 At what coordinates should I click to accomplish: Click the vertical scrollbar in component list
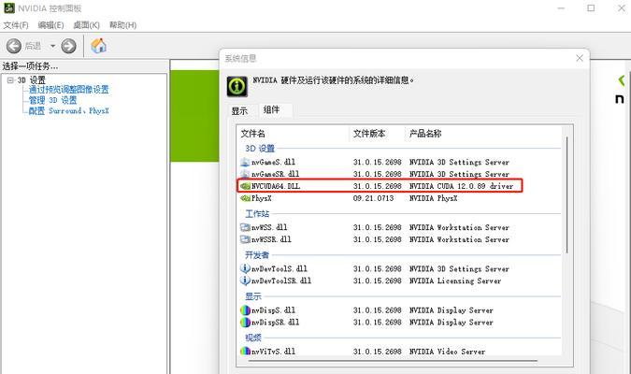click(566, 194)
